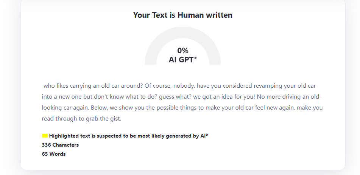Click the 65 Words count
The image size is (360, 175).
(54, 154)
